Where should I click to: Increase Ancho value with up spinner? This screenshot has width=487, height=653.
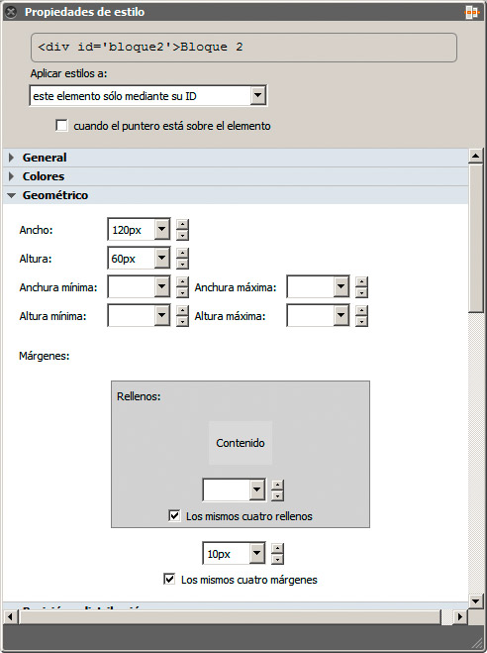point(182,224)
